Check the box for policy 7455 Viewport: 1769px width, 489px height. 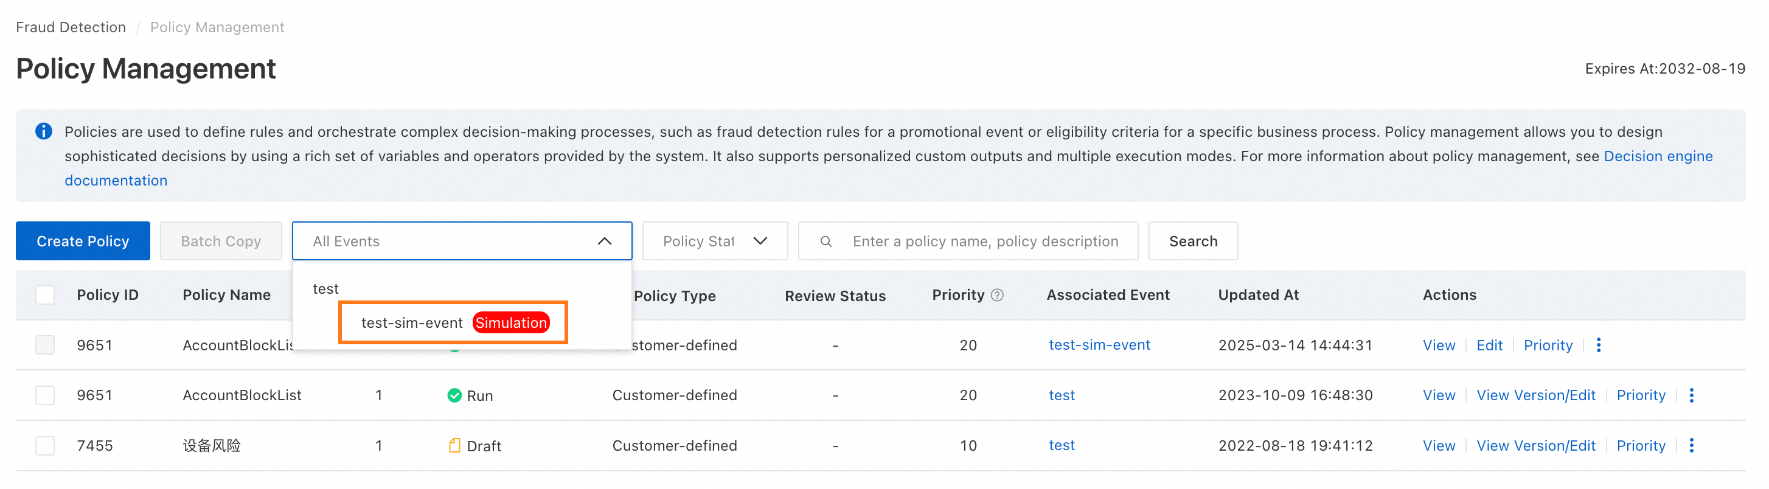click(46, 446)
